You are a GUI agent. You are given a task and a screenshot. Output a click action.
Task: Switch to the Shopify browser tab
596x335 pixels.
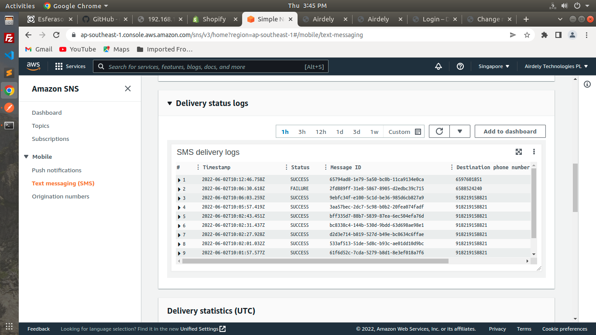tap(214, 19)
